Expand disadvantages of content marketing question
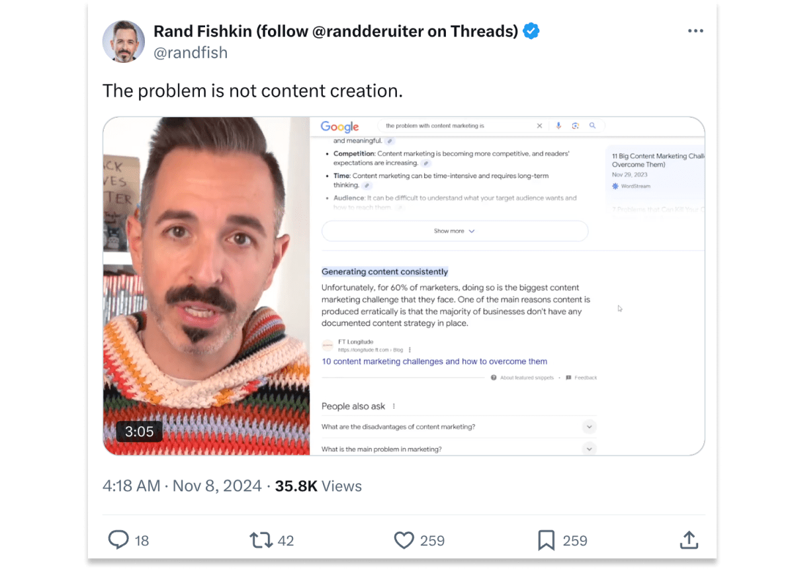Viewport: 794px width, 569px height. click(x=459, y=427)
